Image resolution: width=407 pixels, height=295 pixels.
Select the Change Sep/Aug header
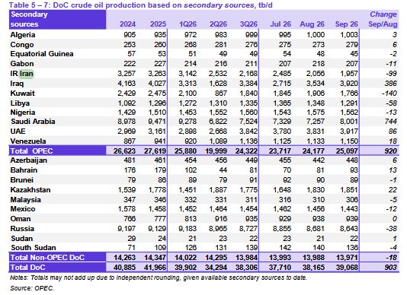coord(383,20)
